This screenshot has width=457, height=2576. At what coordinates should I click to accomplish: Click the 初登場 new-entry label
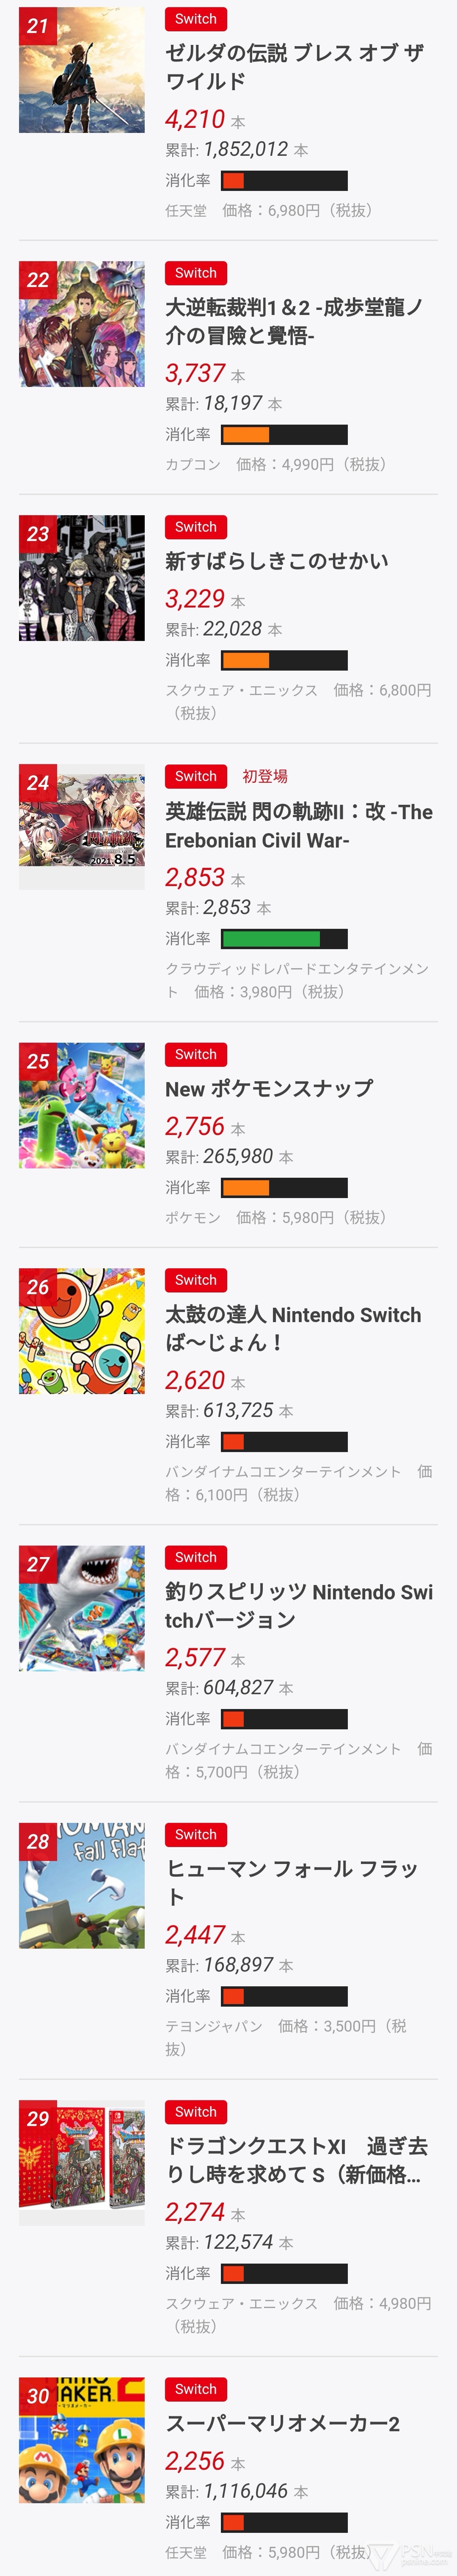point(265,776)
